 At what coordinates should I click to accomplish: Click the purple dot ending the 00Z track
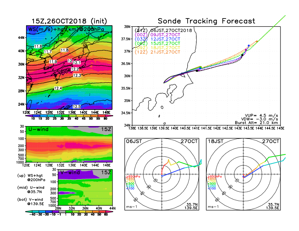[246, 50]
